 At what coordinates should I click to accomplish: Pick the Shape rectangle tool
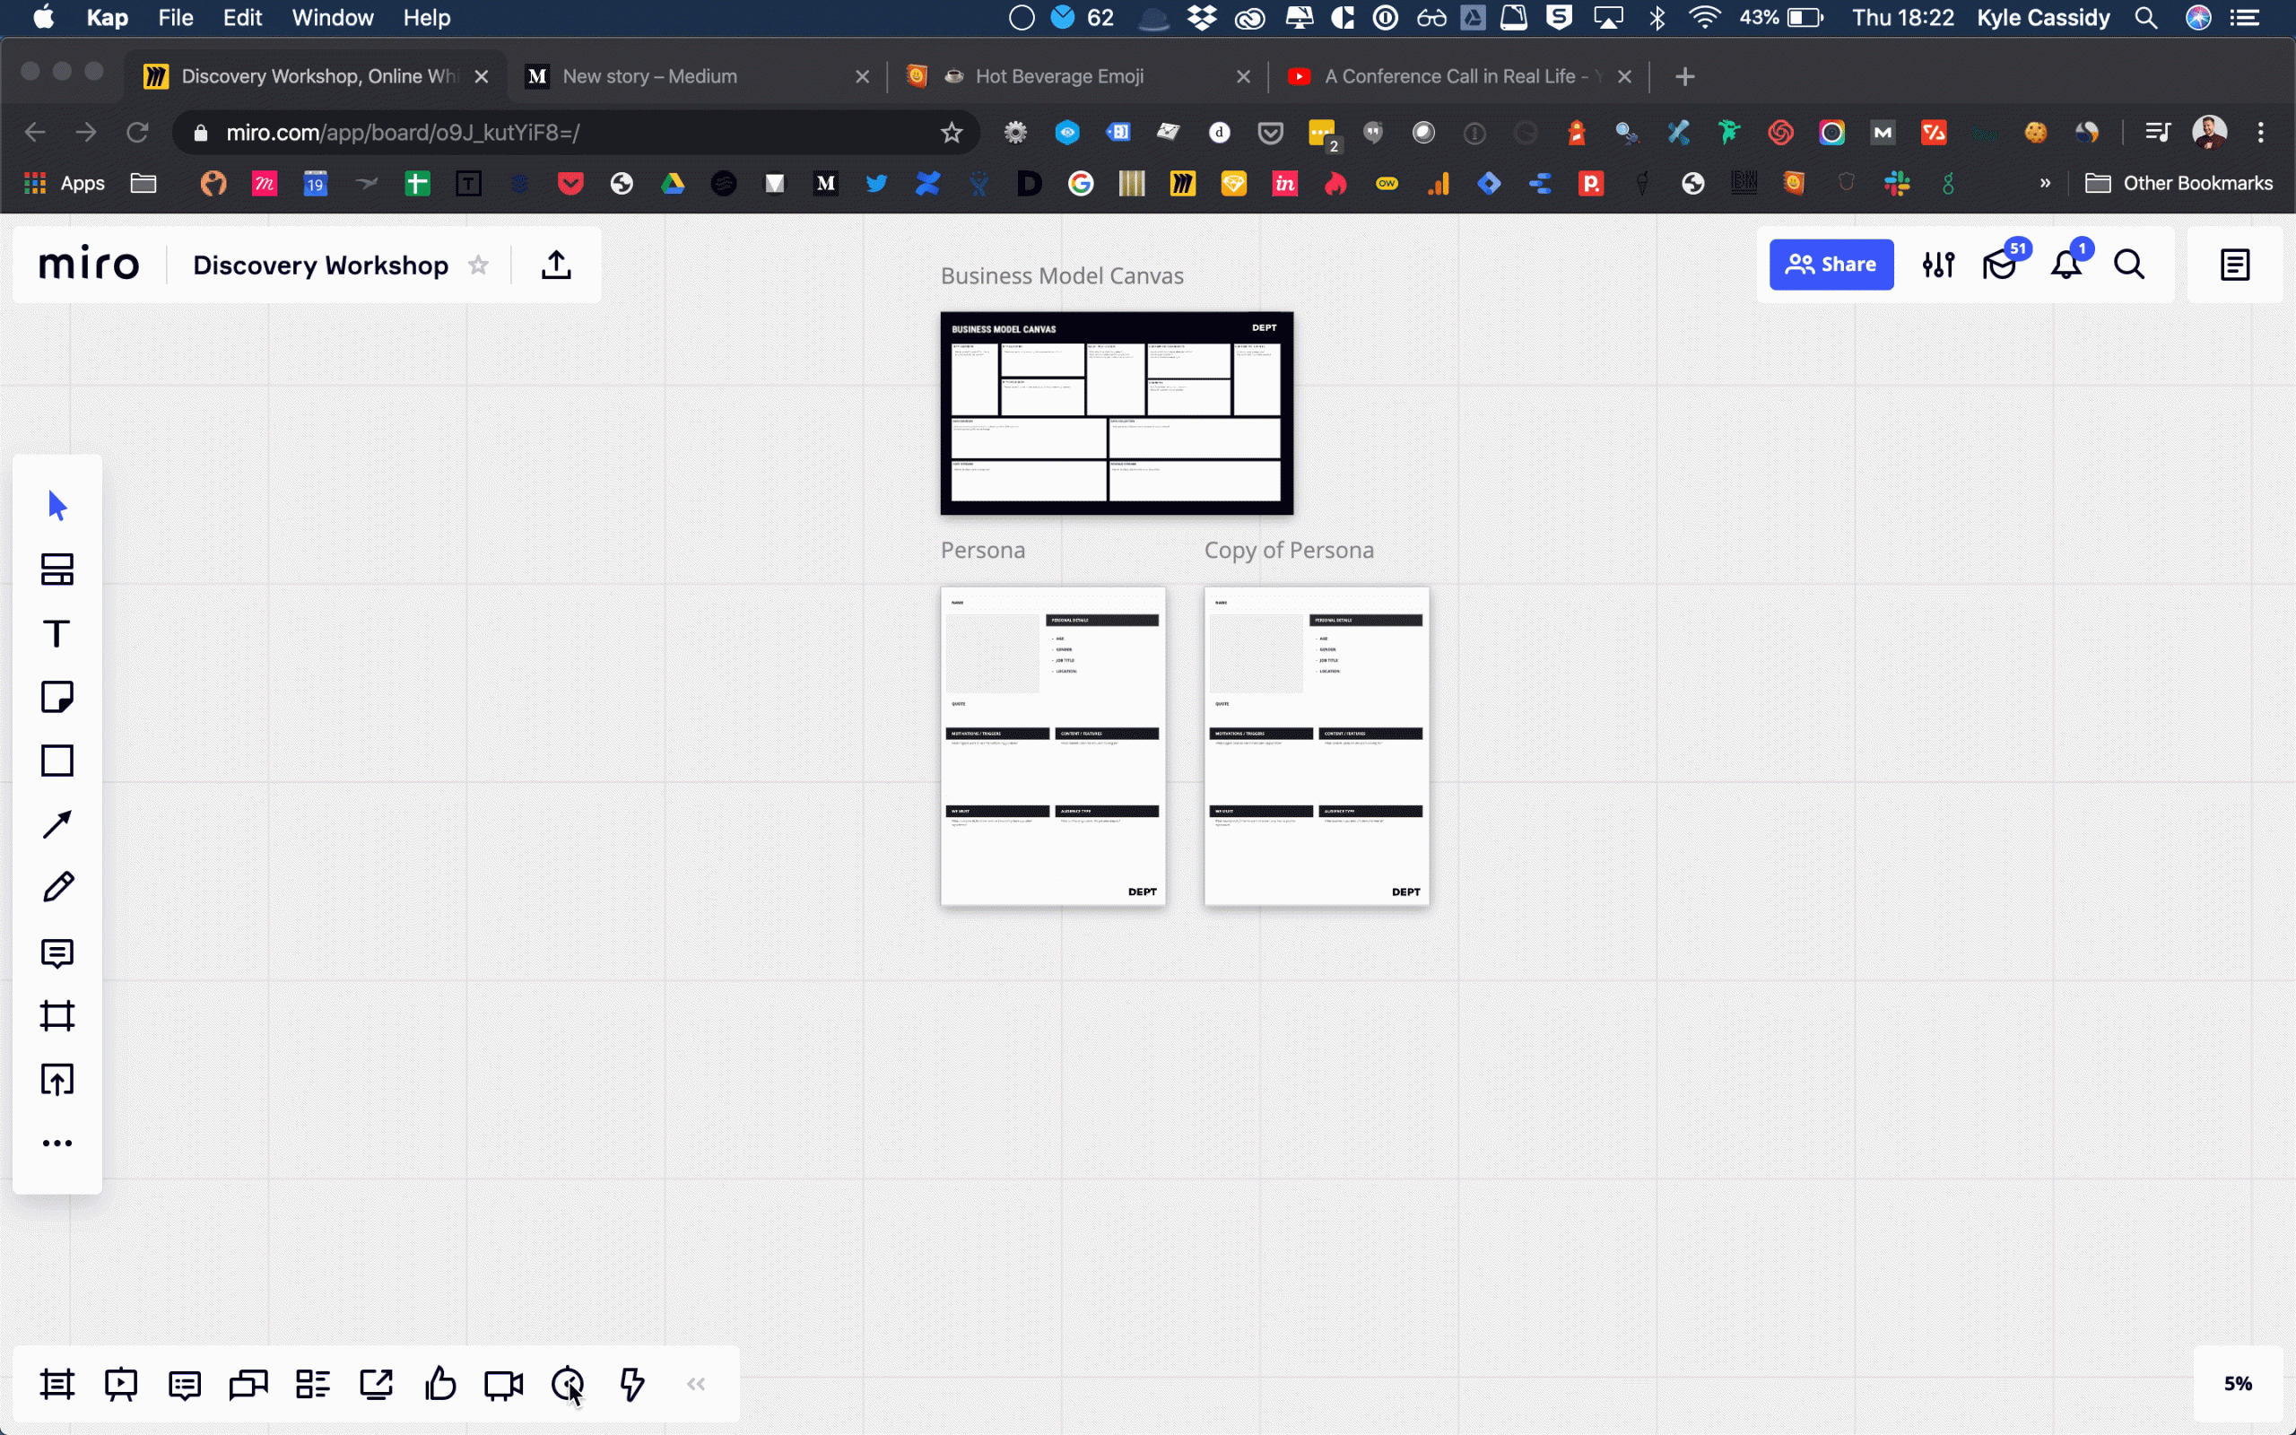(x=57, y=761)
